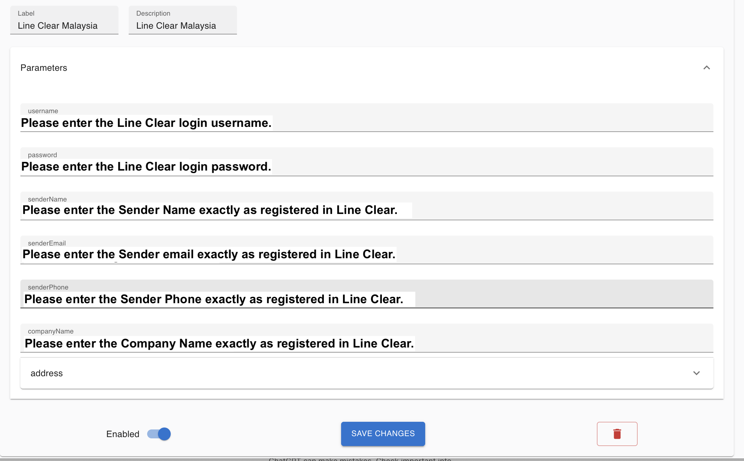This screenshot has width=744, height=461.
Task: Click the 'Line Clear Malaysia' label value
Action: (58, 26)
